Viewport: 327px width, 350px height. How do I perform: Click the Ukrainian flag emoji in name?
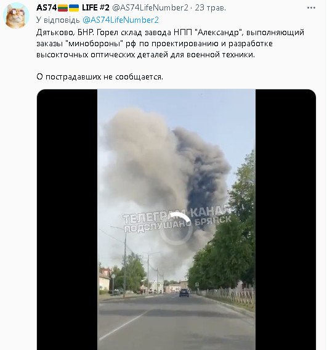click(74, 8)
